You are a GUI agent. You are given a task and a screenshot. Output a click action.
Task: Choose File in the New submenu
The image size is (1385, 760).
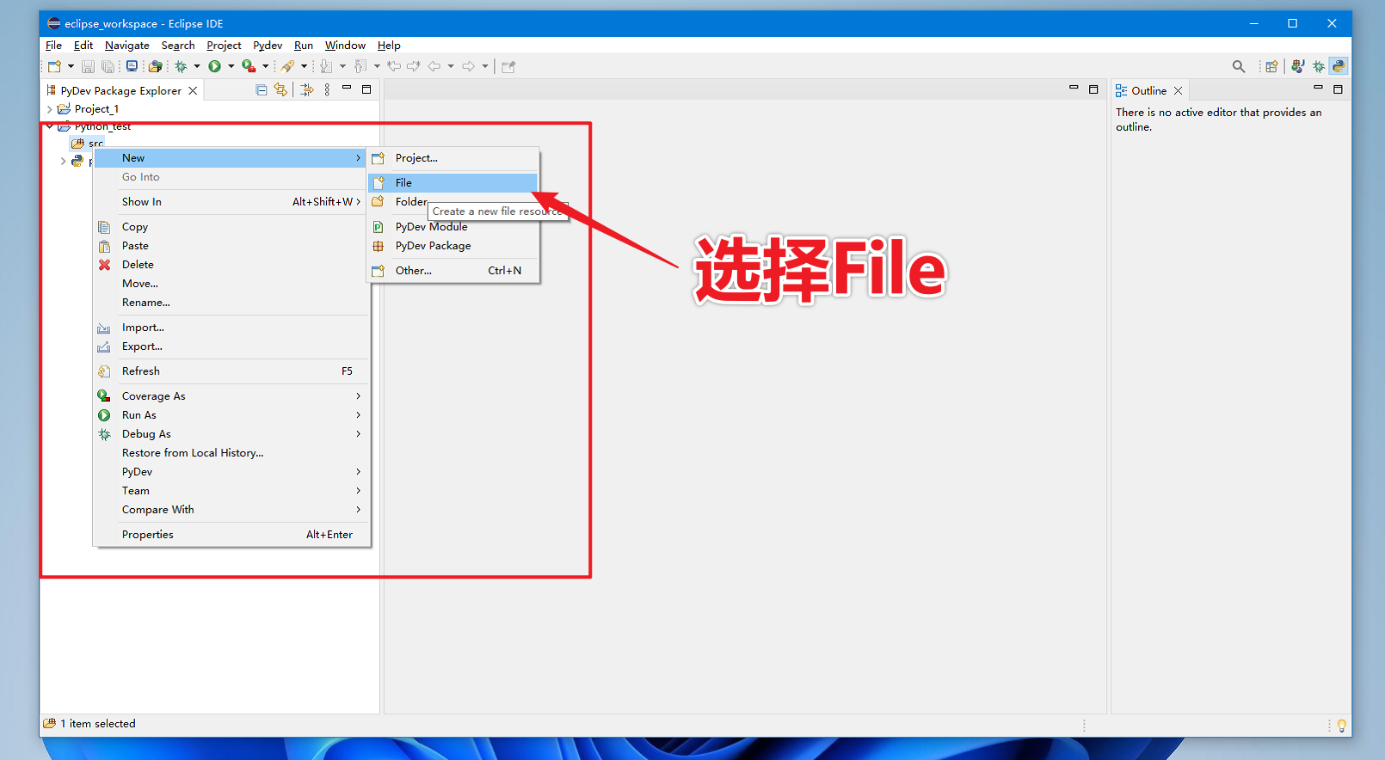click(x=453, y=182)
